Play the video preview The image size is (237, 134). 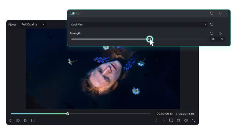coord(25,121)
